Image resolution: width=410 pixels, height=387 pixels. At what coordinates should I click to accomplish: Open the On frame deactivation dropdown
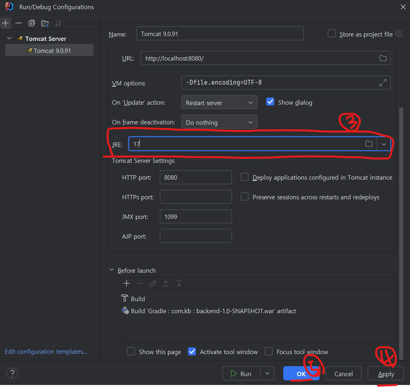tap(219, 122)
